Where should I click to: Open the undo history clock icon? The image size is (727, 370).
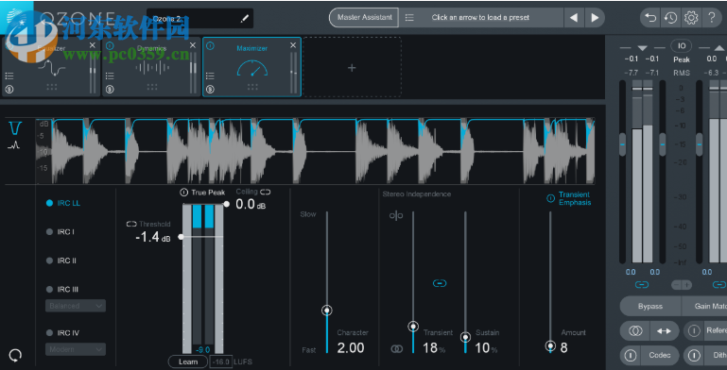670,18
